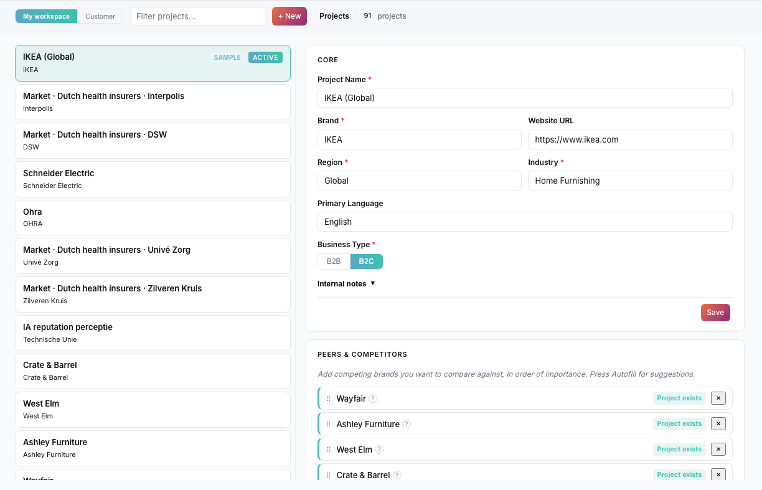Viewport: 762px width, 490px height.
Task: Open the Industry field
Action: click(x=630, y=181)
